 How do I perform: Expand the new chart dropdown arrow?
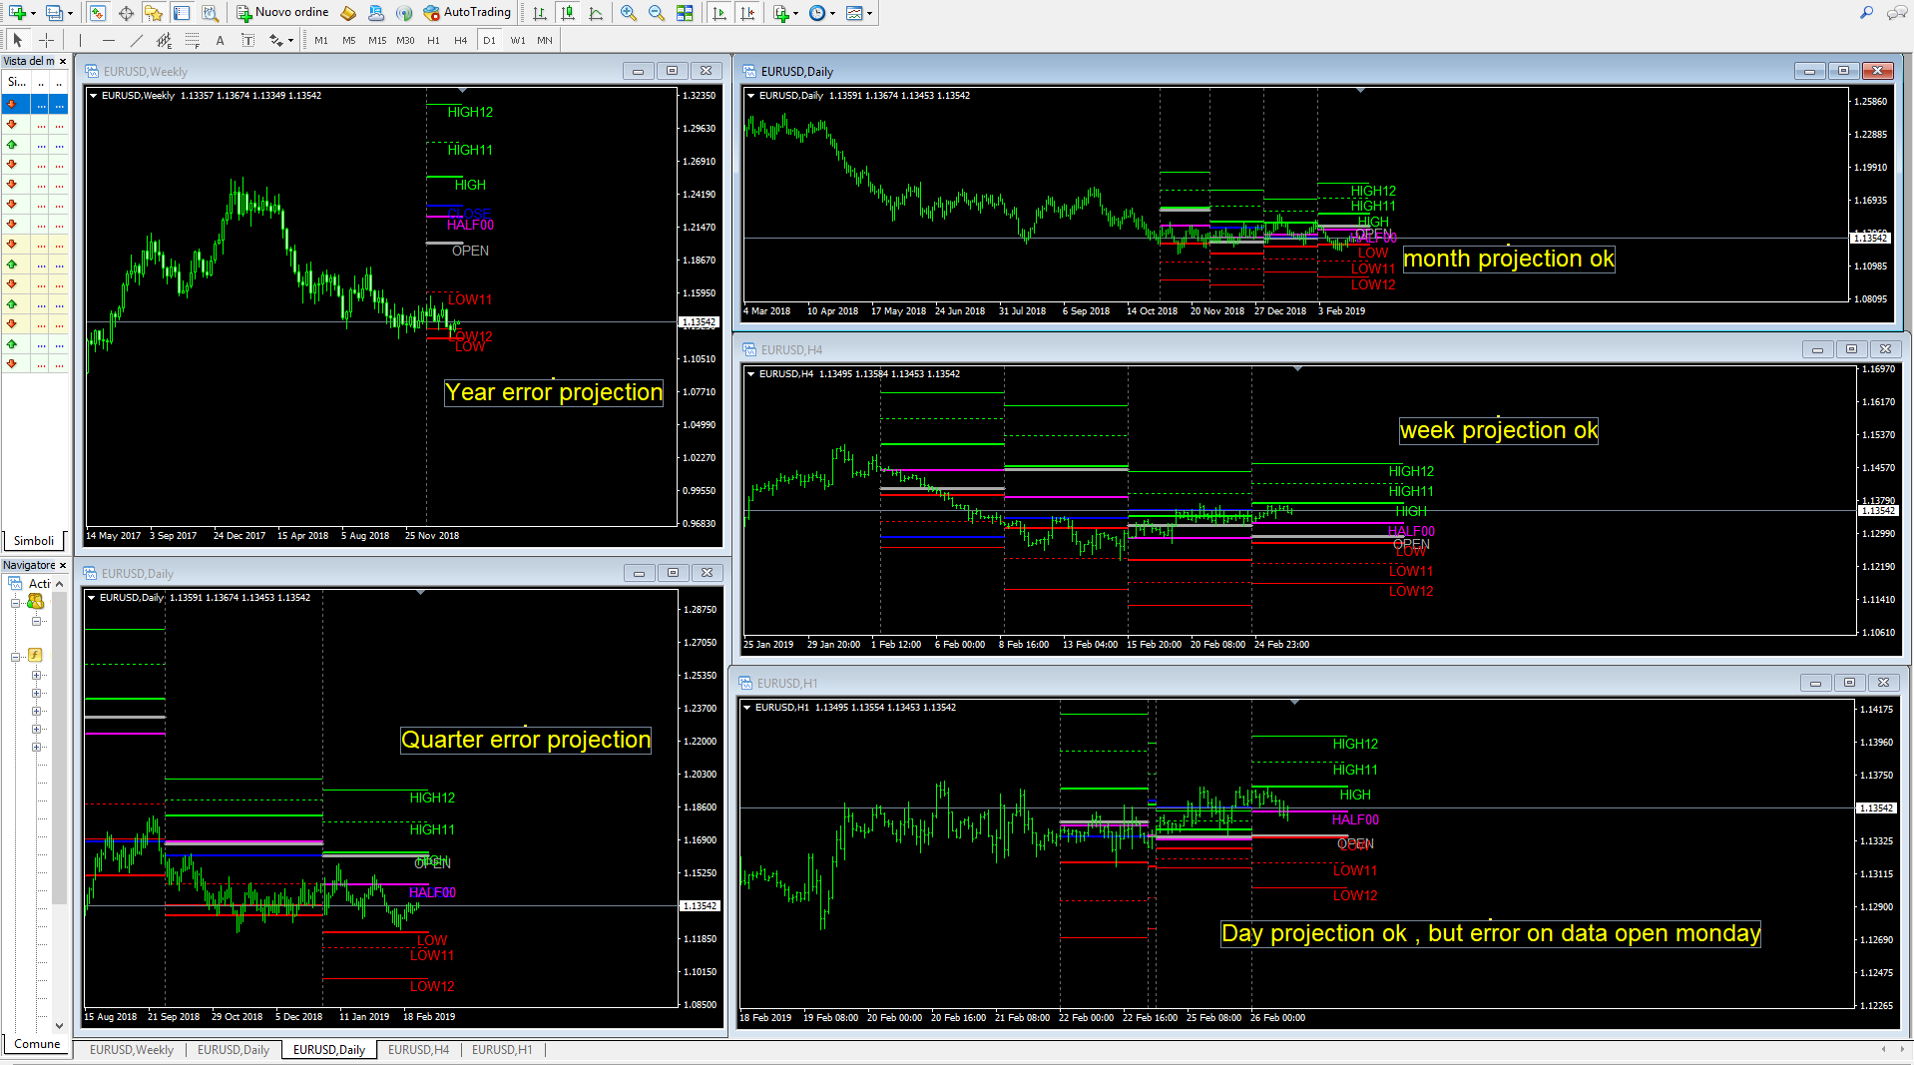coord(33,14)
